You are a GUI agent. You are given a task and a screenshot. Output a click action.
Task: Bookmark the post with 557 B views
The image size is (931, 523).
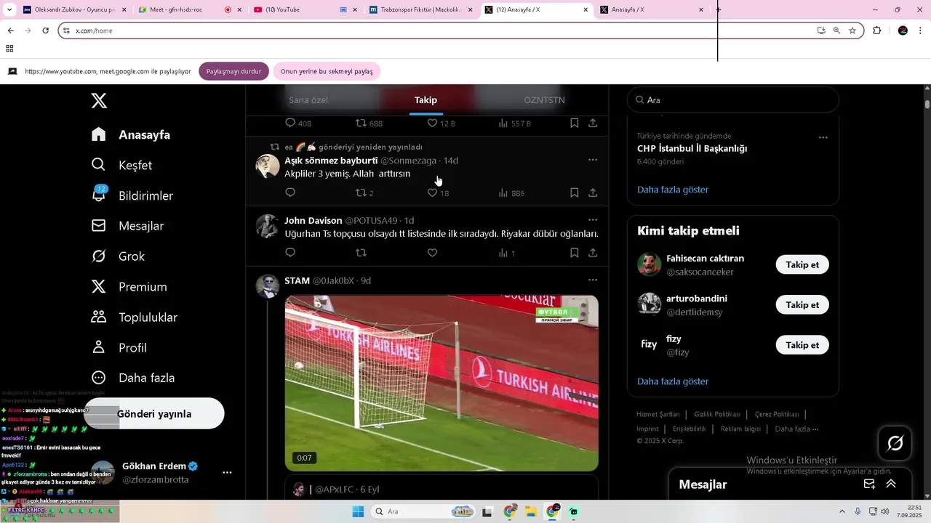coord(575,123)
